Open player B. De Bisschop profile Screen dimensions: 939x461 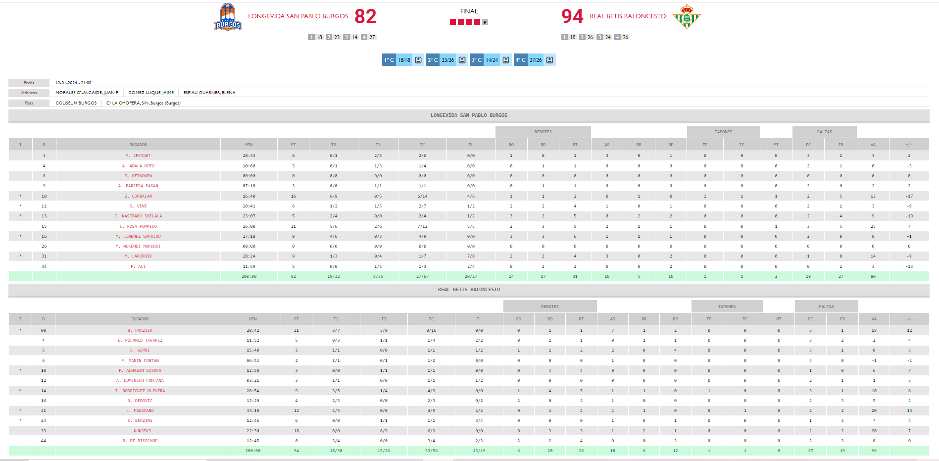tap(140, 441)
